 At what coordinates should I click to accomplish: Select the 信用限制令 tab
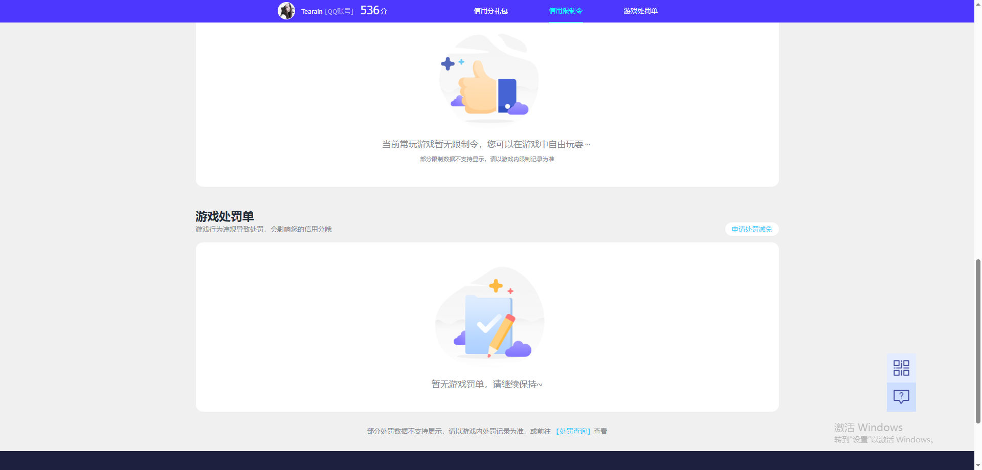(x=566, y=11)
